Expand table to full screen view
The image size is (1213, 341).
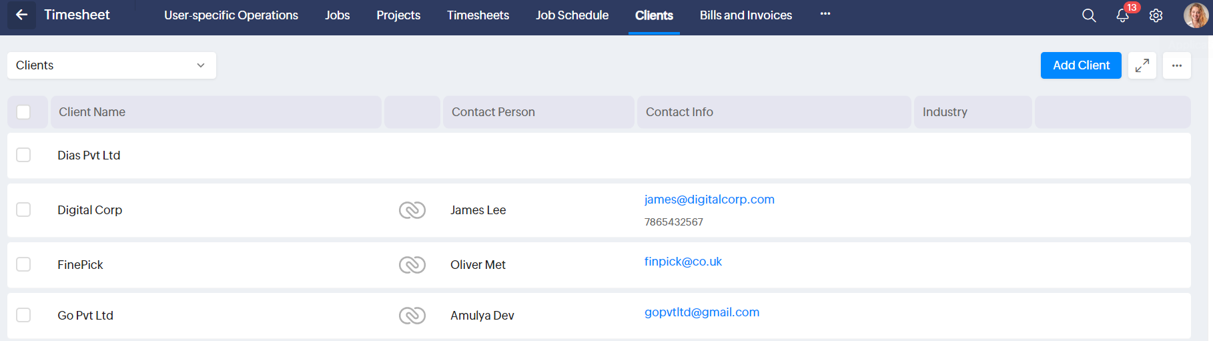tap(1142, 65)
